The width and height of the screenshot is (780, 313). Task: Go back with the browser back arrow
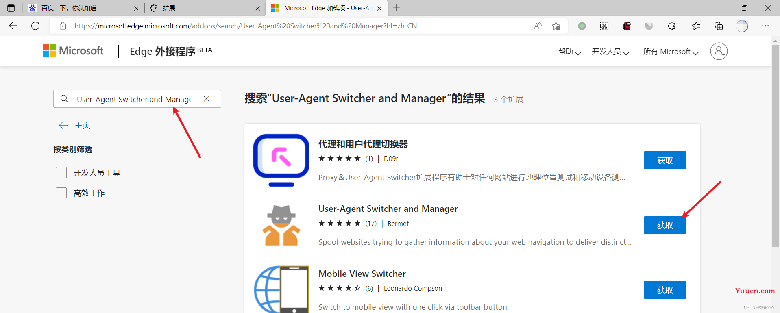(13, 26)
